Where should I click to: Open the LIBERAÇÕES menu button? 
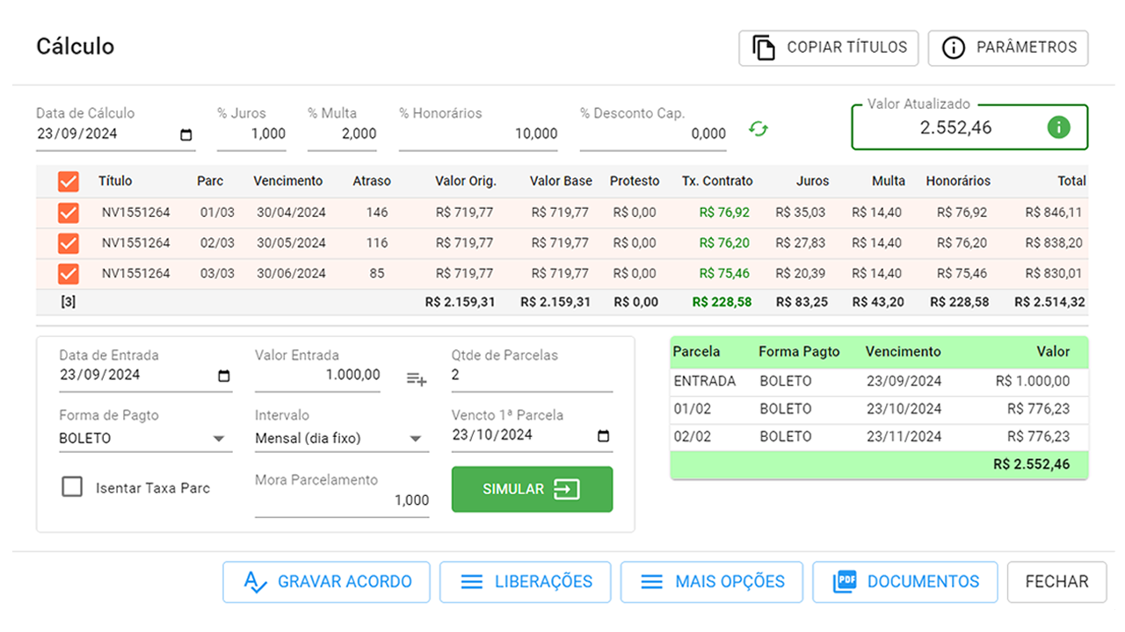[526, 582]
